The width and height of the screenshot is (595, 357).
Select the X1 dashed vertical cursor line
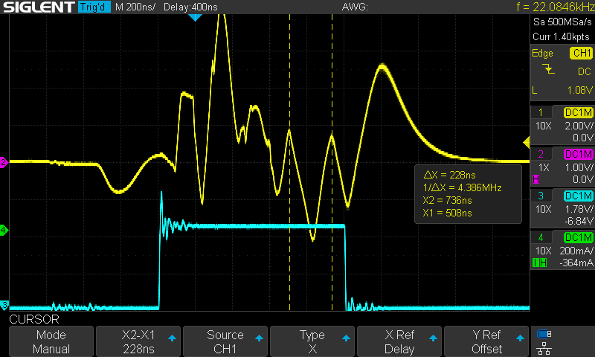pyautogui.click(x=289, y=162)
